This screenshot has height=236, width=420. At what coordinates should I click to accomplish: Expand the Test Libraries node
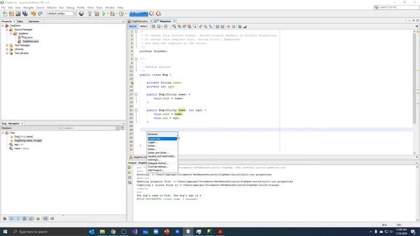click(x=7, y=53)
